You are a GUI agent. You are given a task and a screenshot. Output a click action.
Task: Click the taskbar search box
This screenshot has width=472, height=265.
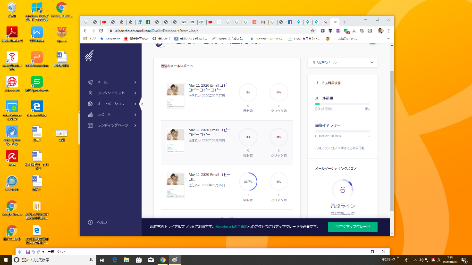pos(54,260)
